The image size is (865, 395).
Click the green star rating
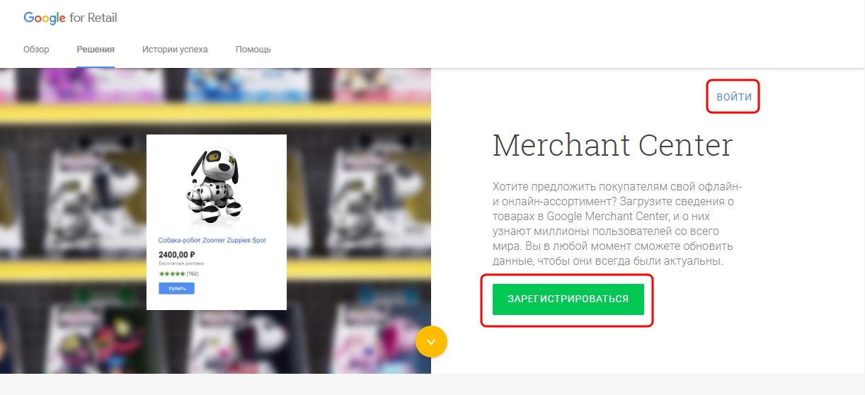tap(172, 273)
